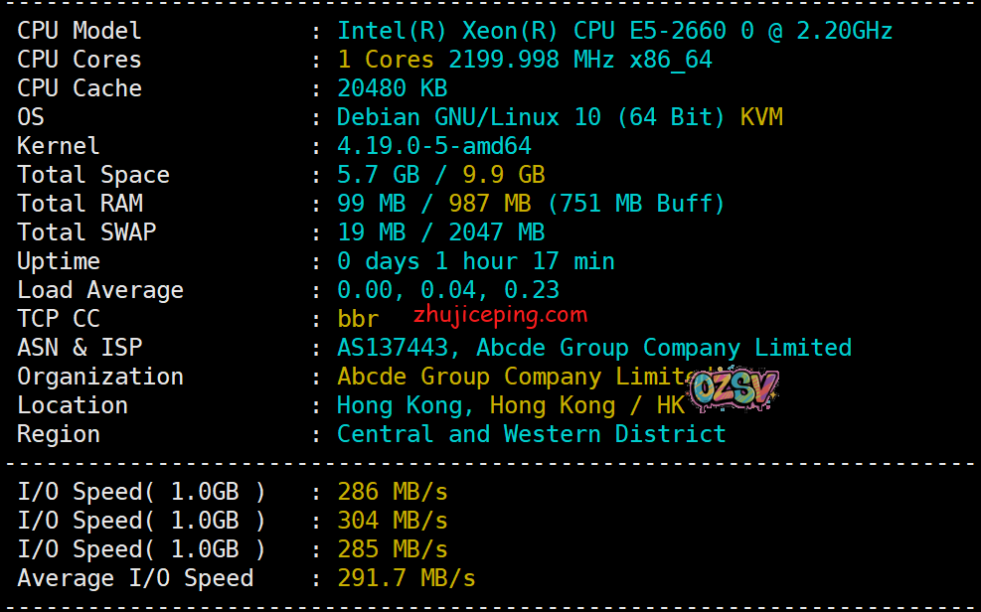Click the CPU Model label

(80, 31)
